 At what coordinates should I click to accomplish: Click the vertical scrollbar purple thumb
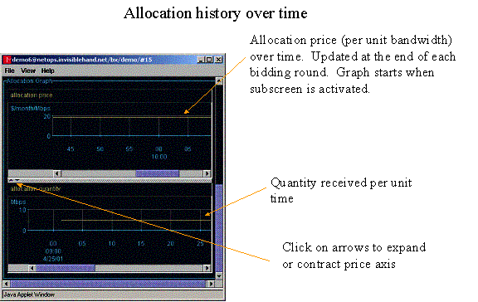coord(219,228)
